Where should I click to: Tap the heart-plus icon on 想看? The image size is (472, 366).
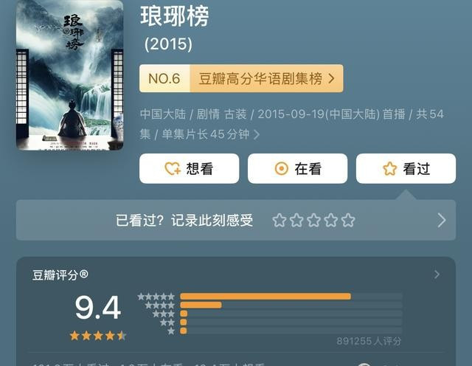pos(173,169)
